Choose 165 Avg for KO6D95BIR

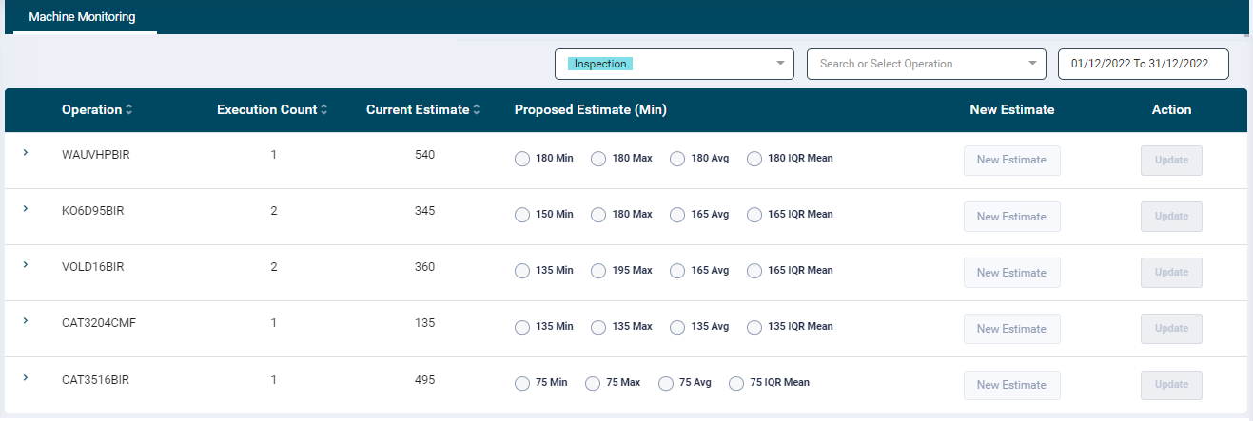677,215
